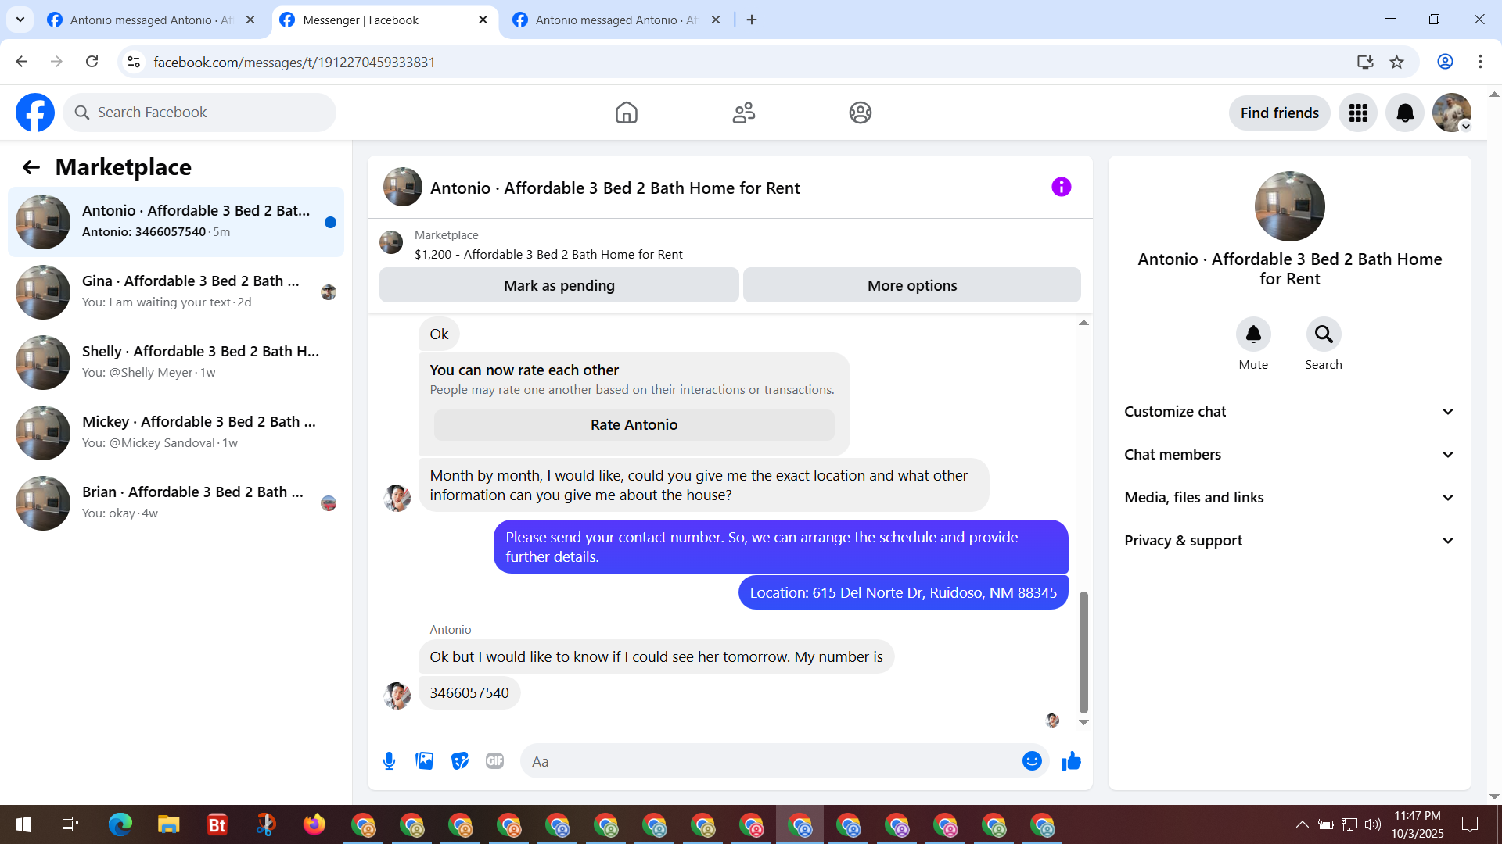This screenshot has width=1502, height=844.
Task: Click the address bar URL
Action: [294, 63]
